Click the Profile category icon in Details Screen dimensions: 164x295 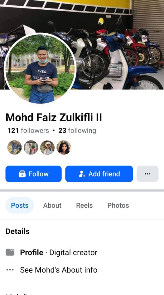click(x=10, y=252)
